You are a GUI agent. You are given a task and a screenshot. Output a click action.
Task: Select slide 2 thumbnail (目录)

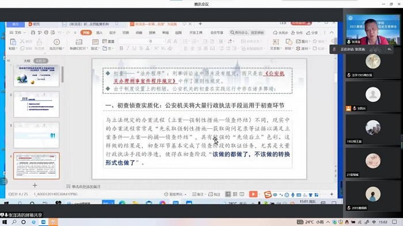[36, 104]
